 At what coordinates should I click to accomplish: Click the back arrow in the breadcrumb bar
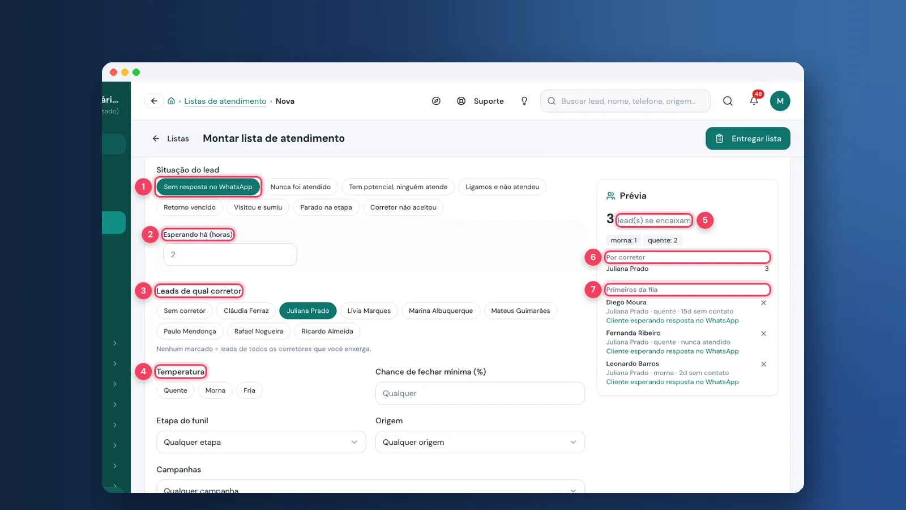tap(154, 101)
